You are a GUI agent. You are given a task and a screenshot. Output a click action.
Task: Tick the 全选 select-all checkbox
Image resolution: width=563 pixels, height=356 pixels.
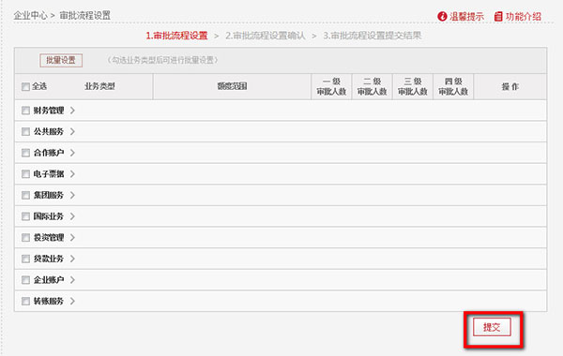pyautogui.click(x=25, y=87)
